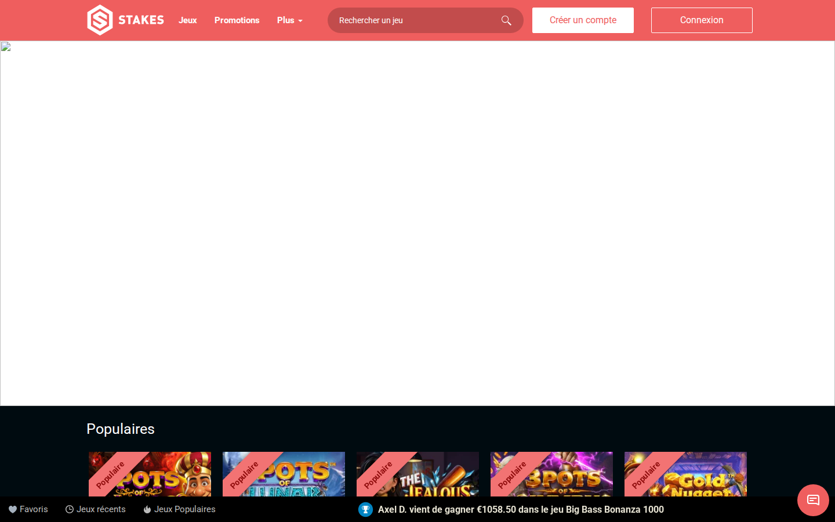Click the Axel D. winner announcement text
The width and height of the screenshot is (835, 522).
521,509
